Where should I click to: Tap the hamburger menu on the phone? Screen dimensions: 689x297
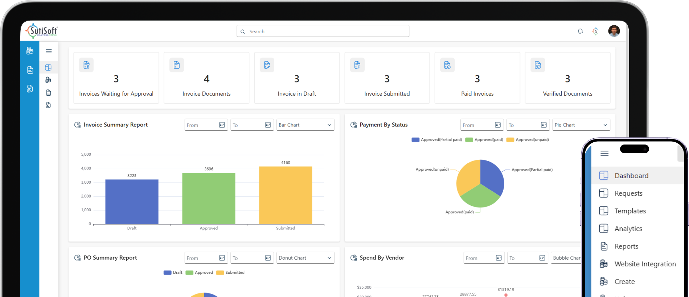(604, 154)
